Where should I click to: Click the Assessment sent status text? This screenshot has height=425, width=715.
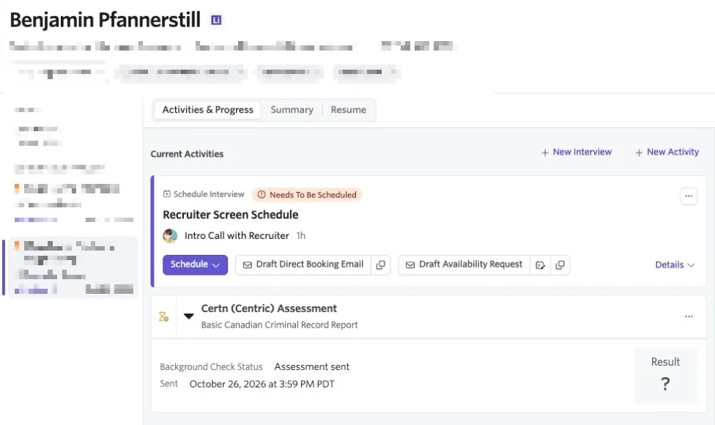312,366
